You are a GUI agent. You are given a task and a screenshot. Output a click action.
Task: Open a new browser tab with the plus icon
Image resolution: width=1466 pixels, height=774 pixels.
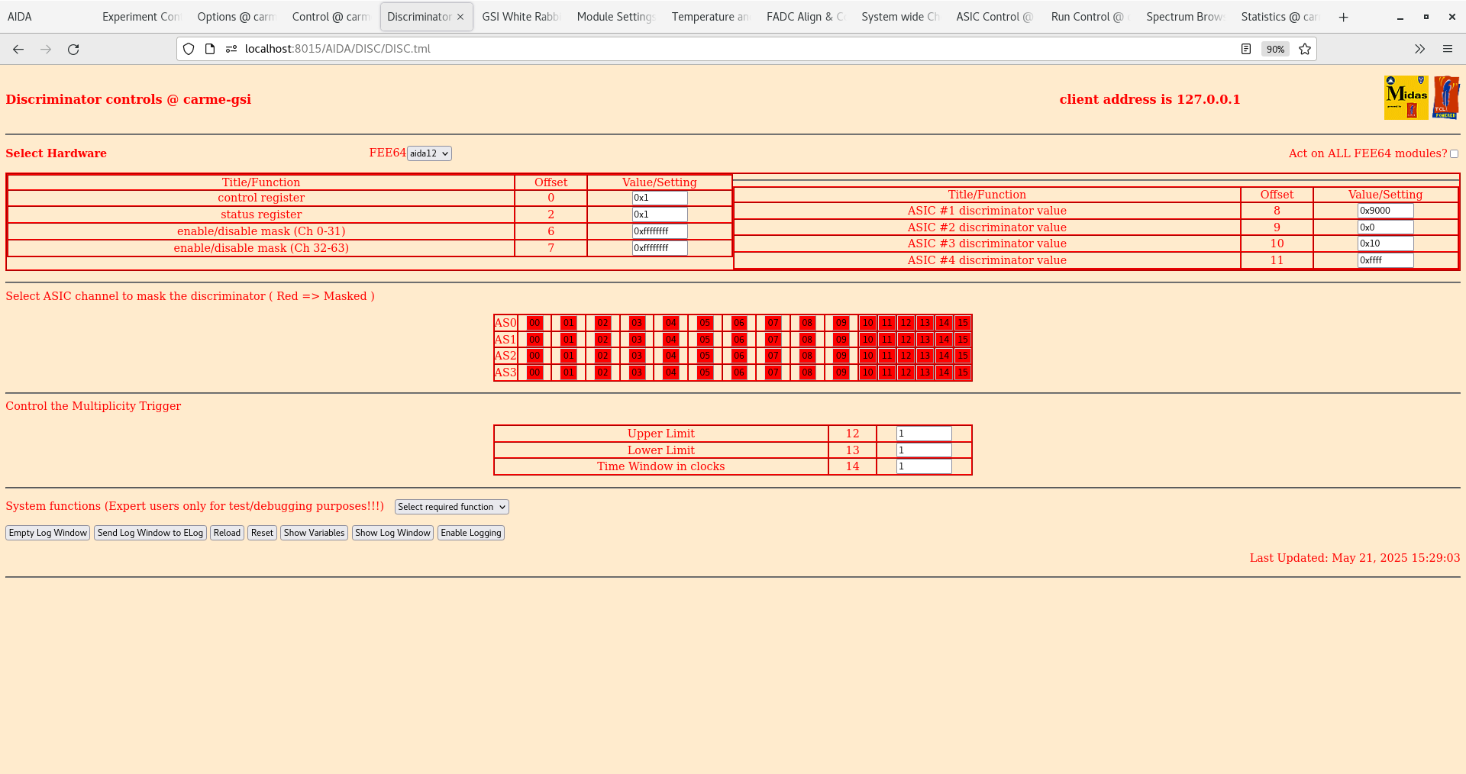point(1343,17)
